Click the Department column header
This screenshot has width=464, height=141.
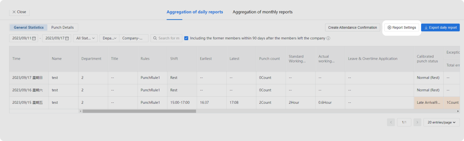tap(93, 59)
